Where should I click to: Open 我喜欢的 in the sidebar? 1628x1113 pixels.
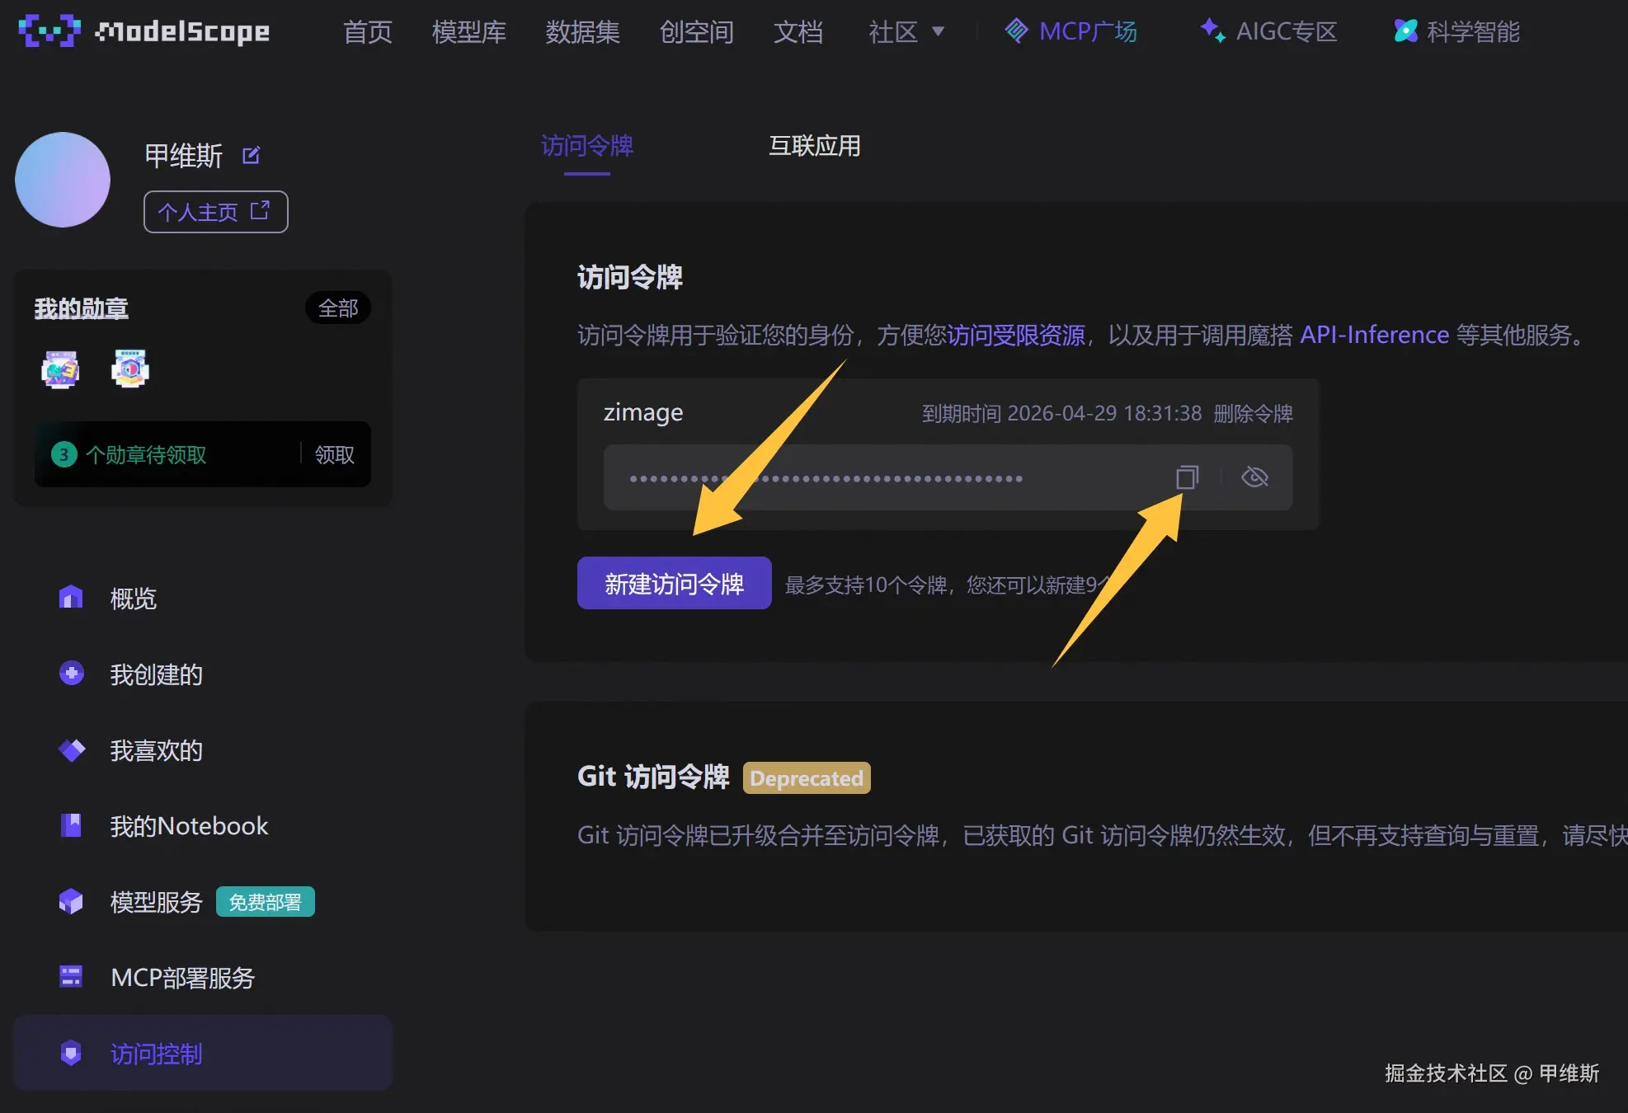pyautogui.click(x=156, y=750)
